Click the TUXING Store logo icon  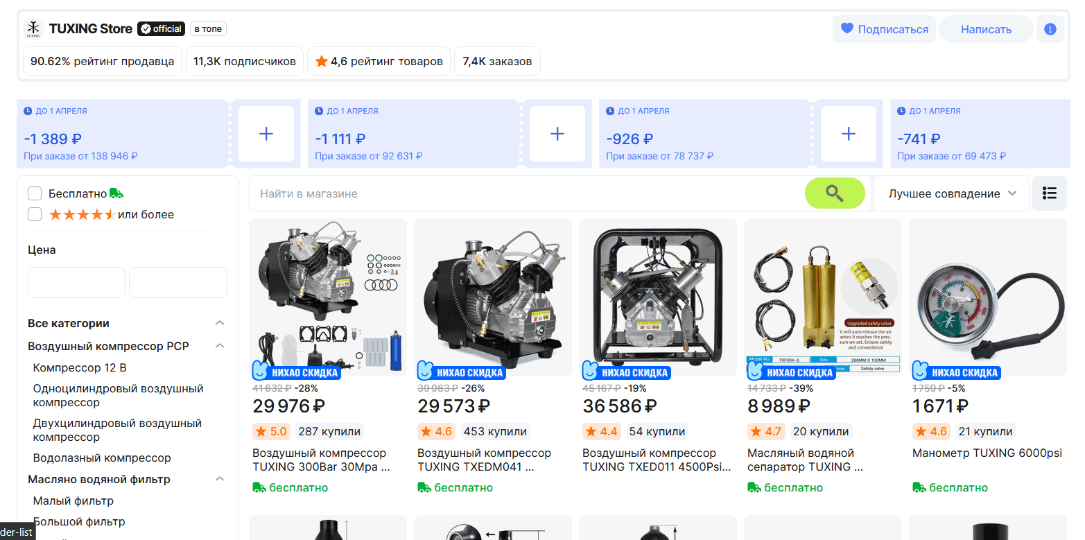[33, 29]
